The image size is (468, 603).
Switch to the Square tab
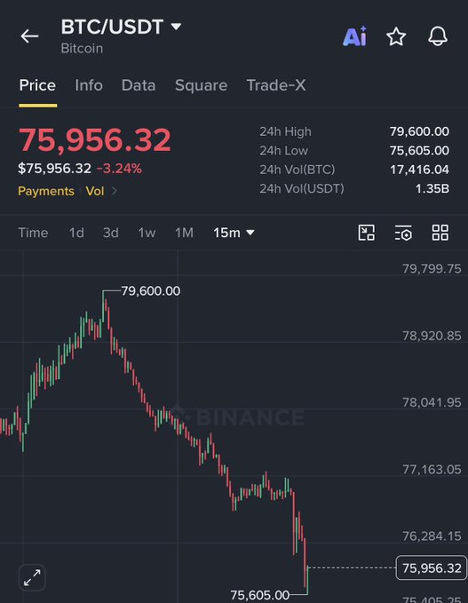coord(201,85)
